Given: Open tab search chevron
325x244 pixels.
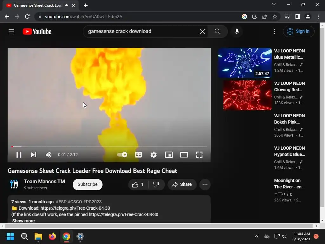Looking at the screenshot, I should tap(274, 4).
